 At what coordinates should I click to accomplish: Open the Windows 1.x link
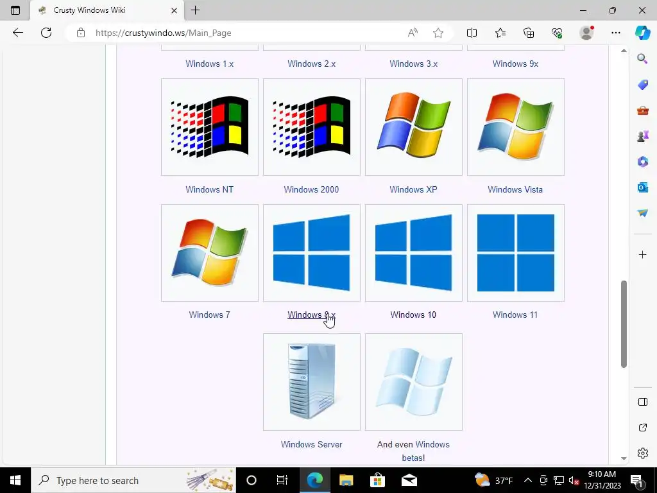210,64
